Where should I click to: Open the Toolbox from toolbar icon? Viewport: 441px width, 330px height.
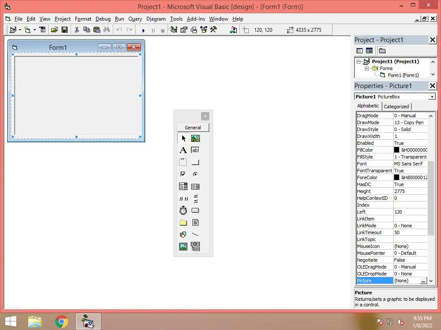(x=214, y=30)
